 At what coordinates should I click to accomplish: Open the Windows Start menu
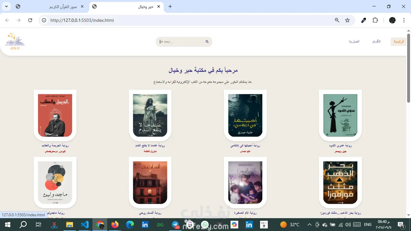tap(8, 225)
